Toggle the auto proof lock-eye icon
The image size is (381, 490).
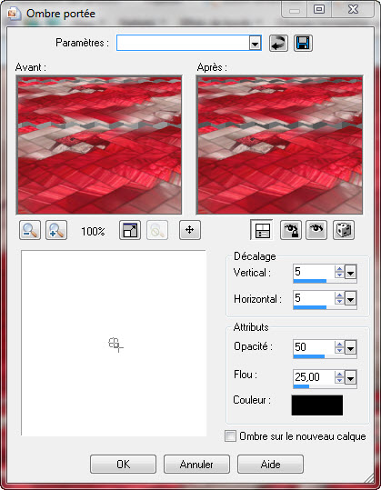click(x=291, y=230)
